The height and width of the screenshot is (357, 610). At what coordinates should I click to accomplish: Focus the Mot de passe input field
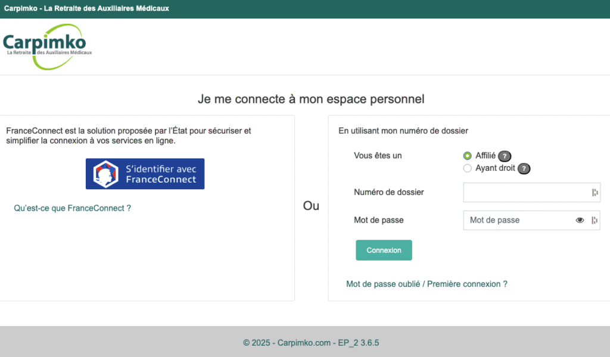click(x=531, y=220)
